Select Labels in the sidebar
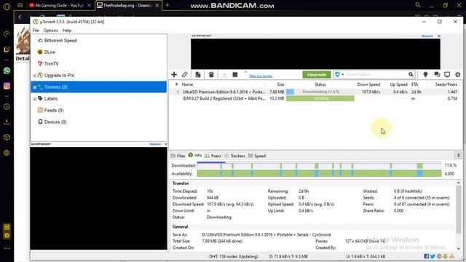Viewport: 466px width, 262px height. click(51, 99)
